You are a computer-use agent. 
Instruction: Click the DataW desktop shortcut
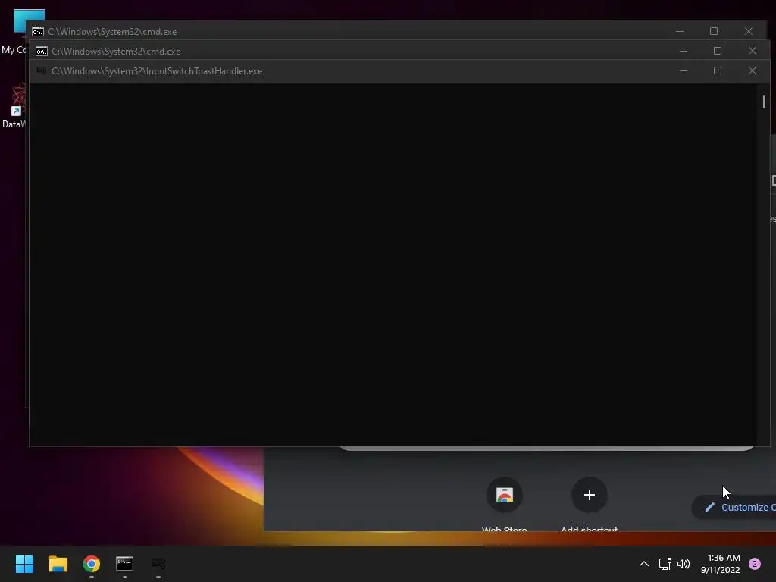click(15, 106)
